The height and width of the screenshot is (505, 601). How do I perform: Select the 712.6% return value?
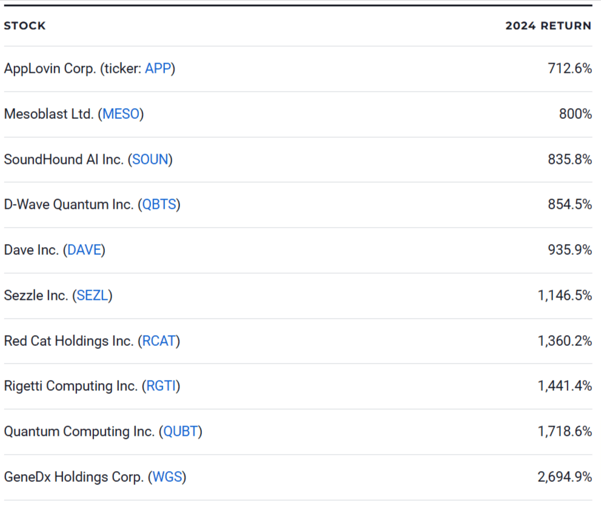coord(569,69)
